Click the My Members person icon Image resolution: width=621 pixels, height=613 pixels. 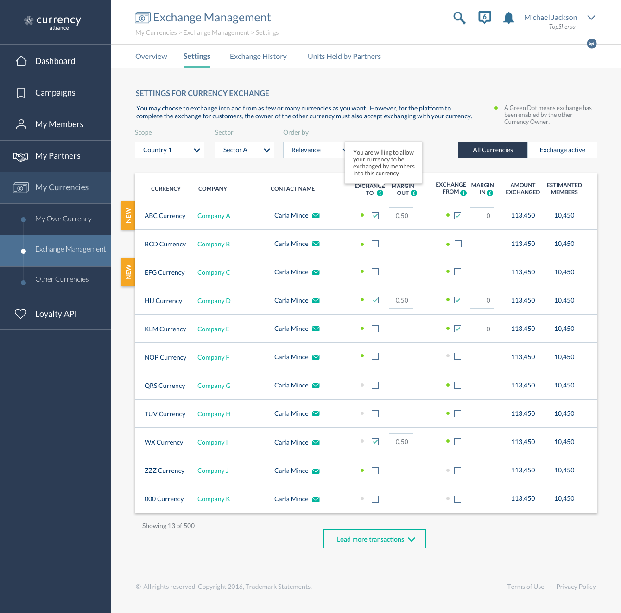[x=21, y=124]
